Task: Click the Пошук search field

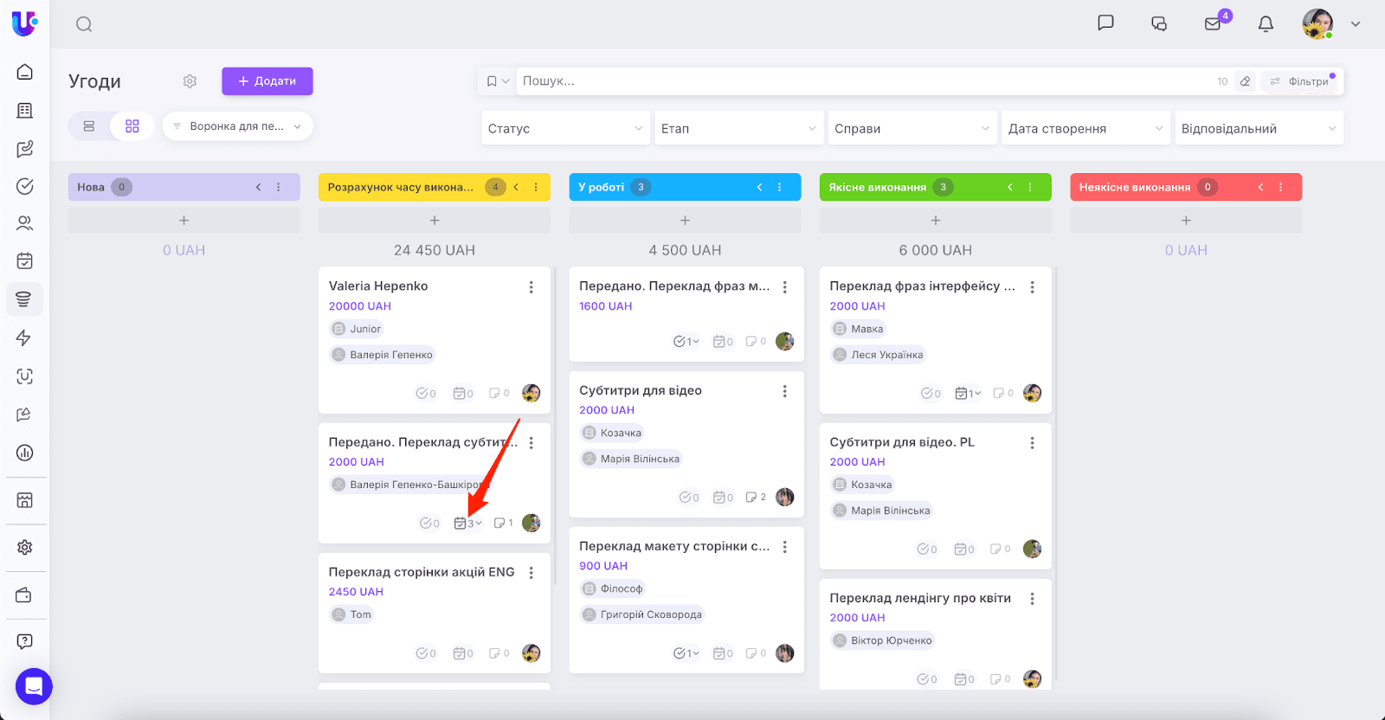Action: tap(866, 81)
